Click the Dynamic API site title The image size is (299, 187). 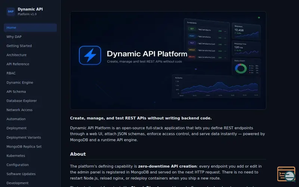pyautogui.click(x=30, y=9)
